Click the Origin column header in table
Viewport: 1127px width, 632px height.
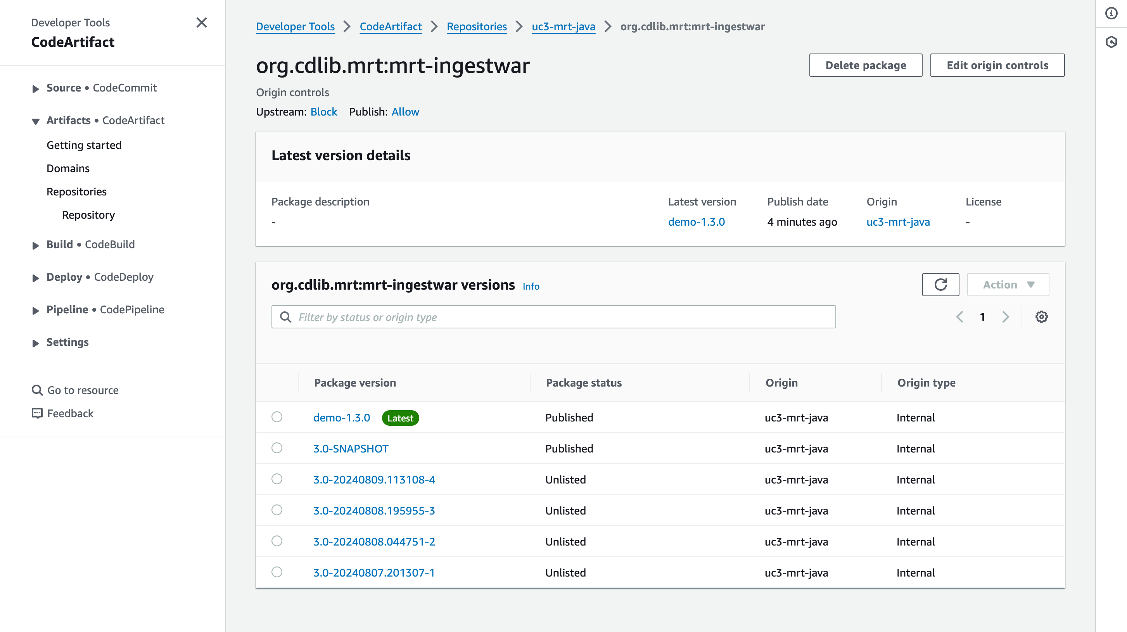coord(781,383)
